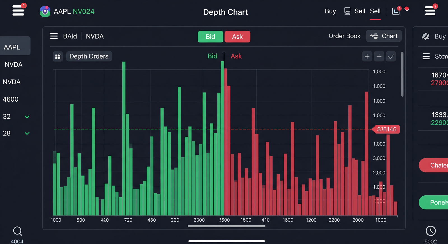Click the pencil icon beside Buy panel
Viewport: 448px width, 244px height.
pos(426,36)
